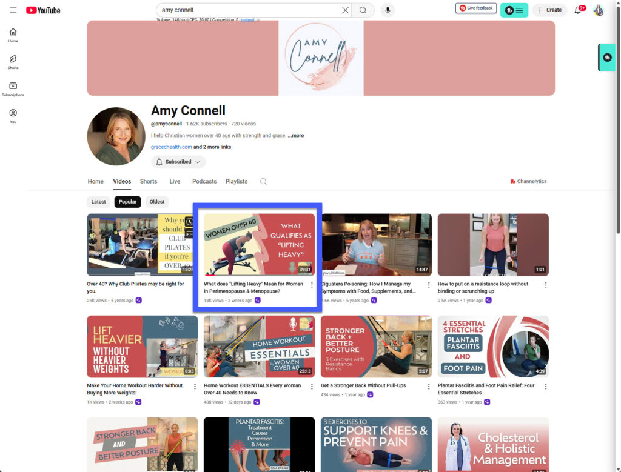Open Cholesterol & Holistic Management thumbnail
621x472 pixels.
tap(493, 444)
